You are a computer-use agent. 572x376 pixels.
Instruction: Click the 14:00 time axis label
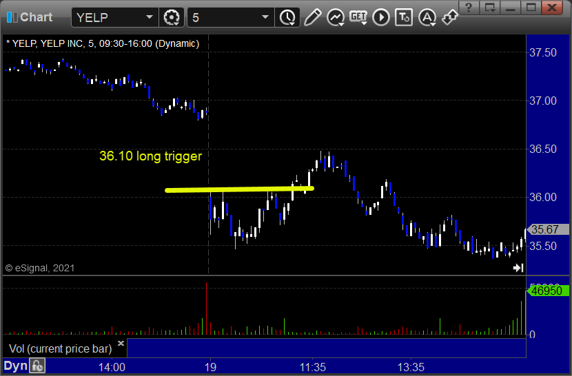click(x=112, y=367)
